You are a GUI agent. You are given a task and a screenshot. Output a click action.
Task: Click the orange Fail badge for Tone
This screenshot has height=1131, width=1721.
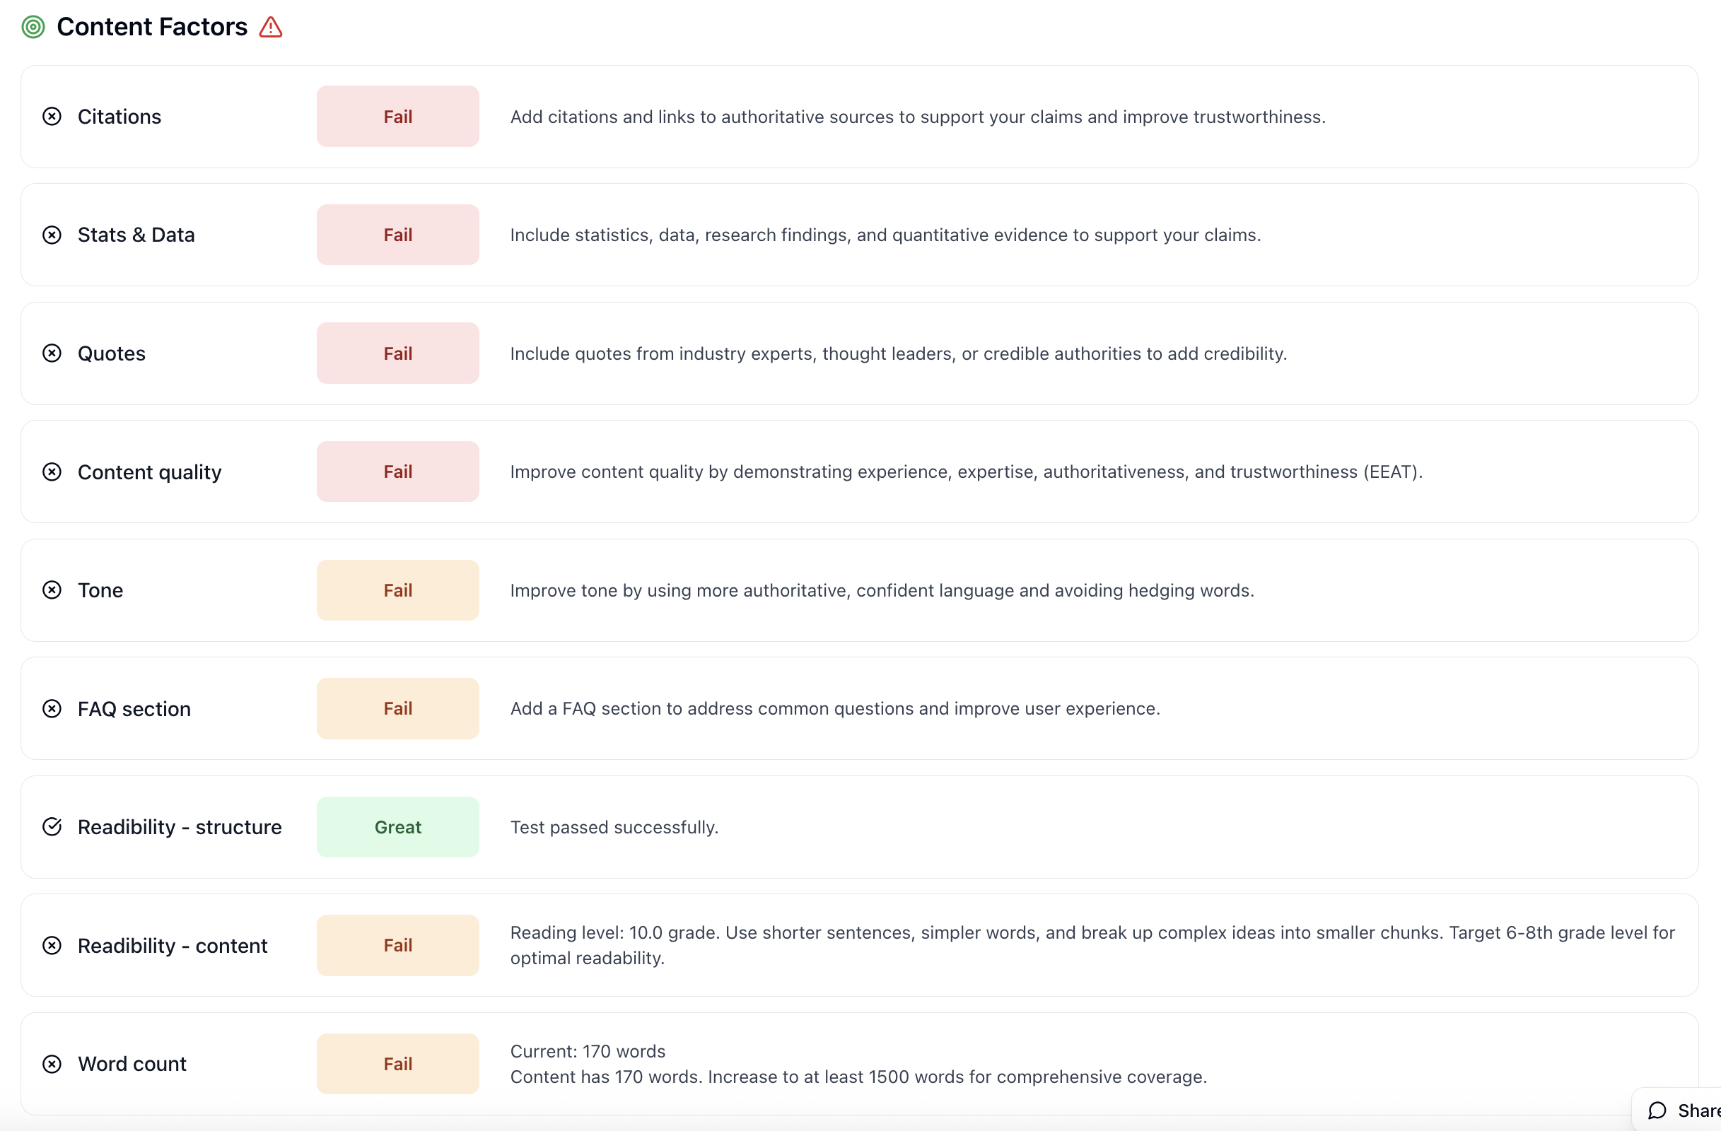pyautogui.click(x=397, y=590)
